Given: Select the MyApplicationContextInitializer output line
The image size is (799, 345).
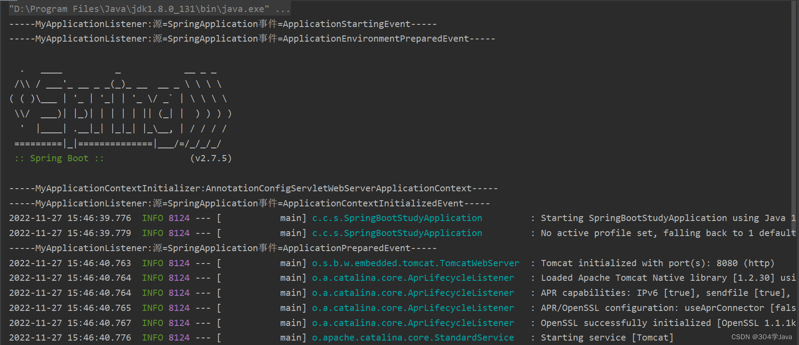Looking at the screenshot, I should pyautogui.click(x=253, y=188).
